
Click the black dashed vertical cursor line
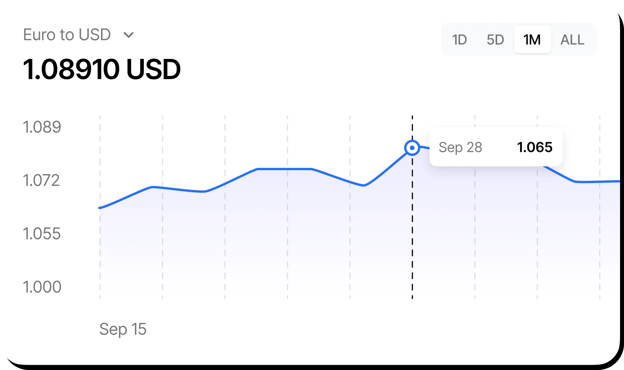point(412,230)
